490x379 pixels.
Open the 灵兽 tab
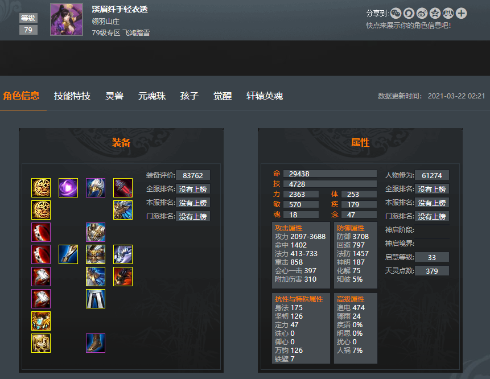tap(114, 96)
